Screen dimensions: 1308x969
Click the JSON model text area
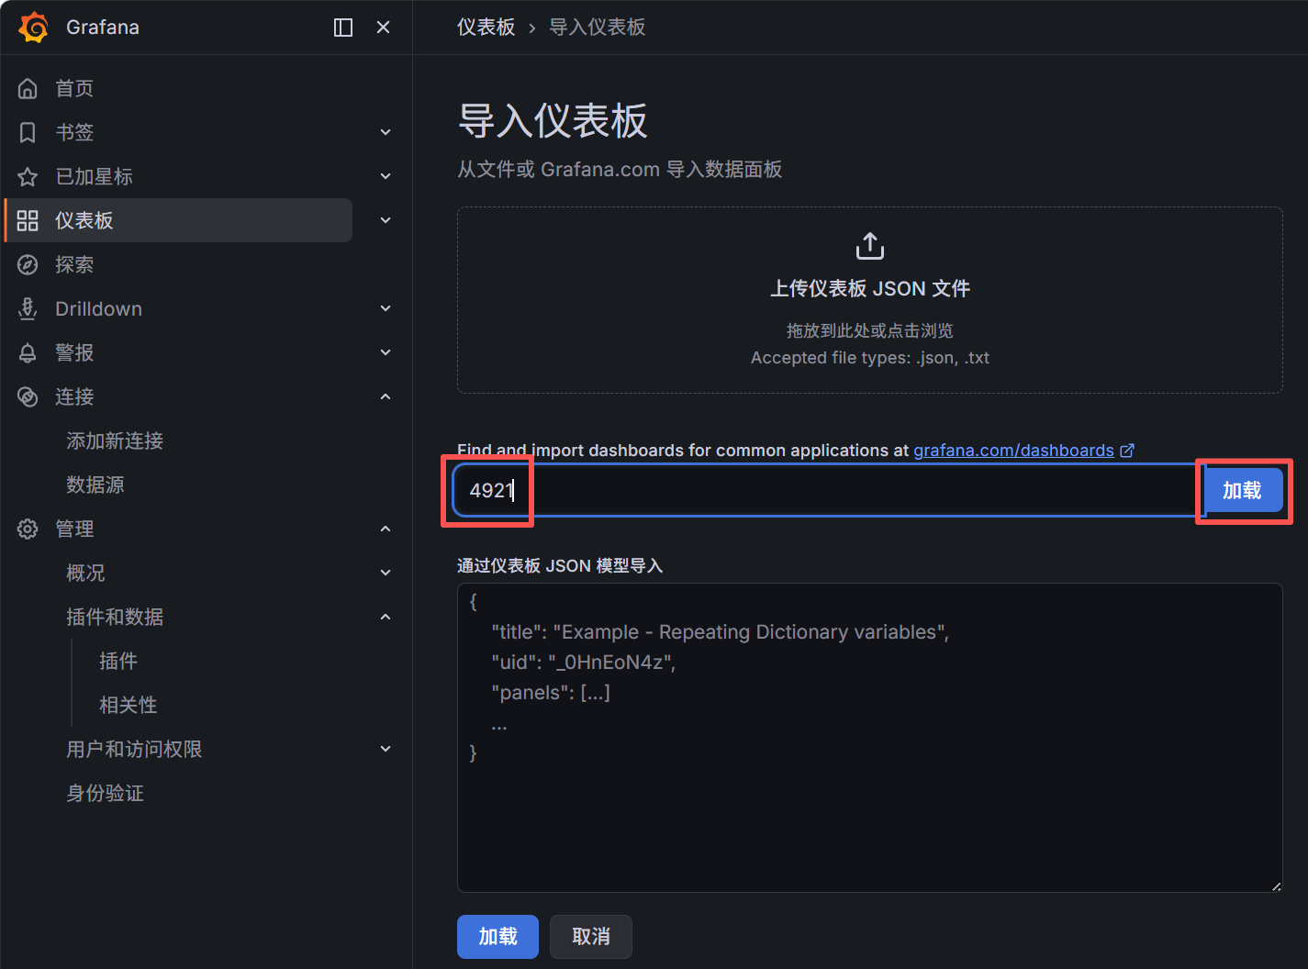coord(870,738)
